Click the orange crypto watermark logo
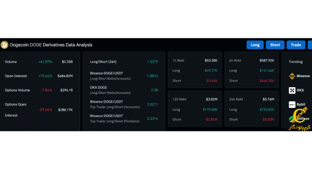 point(300,119)
